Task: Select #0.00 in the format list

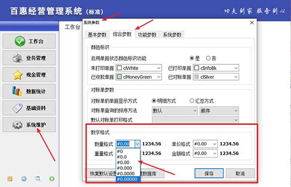Action: tap(128, 162)
